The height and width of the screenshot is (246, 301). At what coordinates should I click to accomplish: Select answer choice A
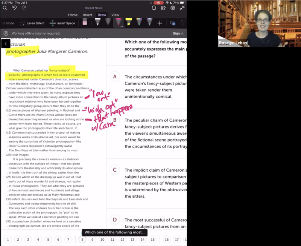(x=115, y=77)
